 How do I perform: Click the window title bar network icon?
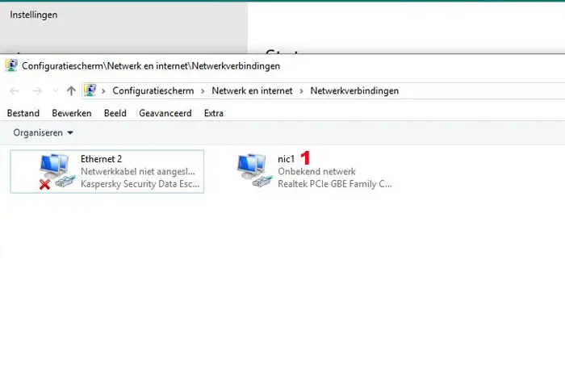(x=11, y=65)
